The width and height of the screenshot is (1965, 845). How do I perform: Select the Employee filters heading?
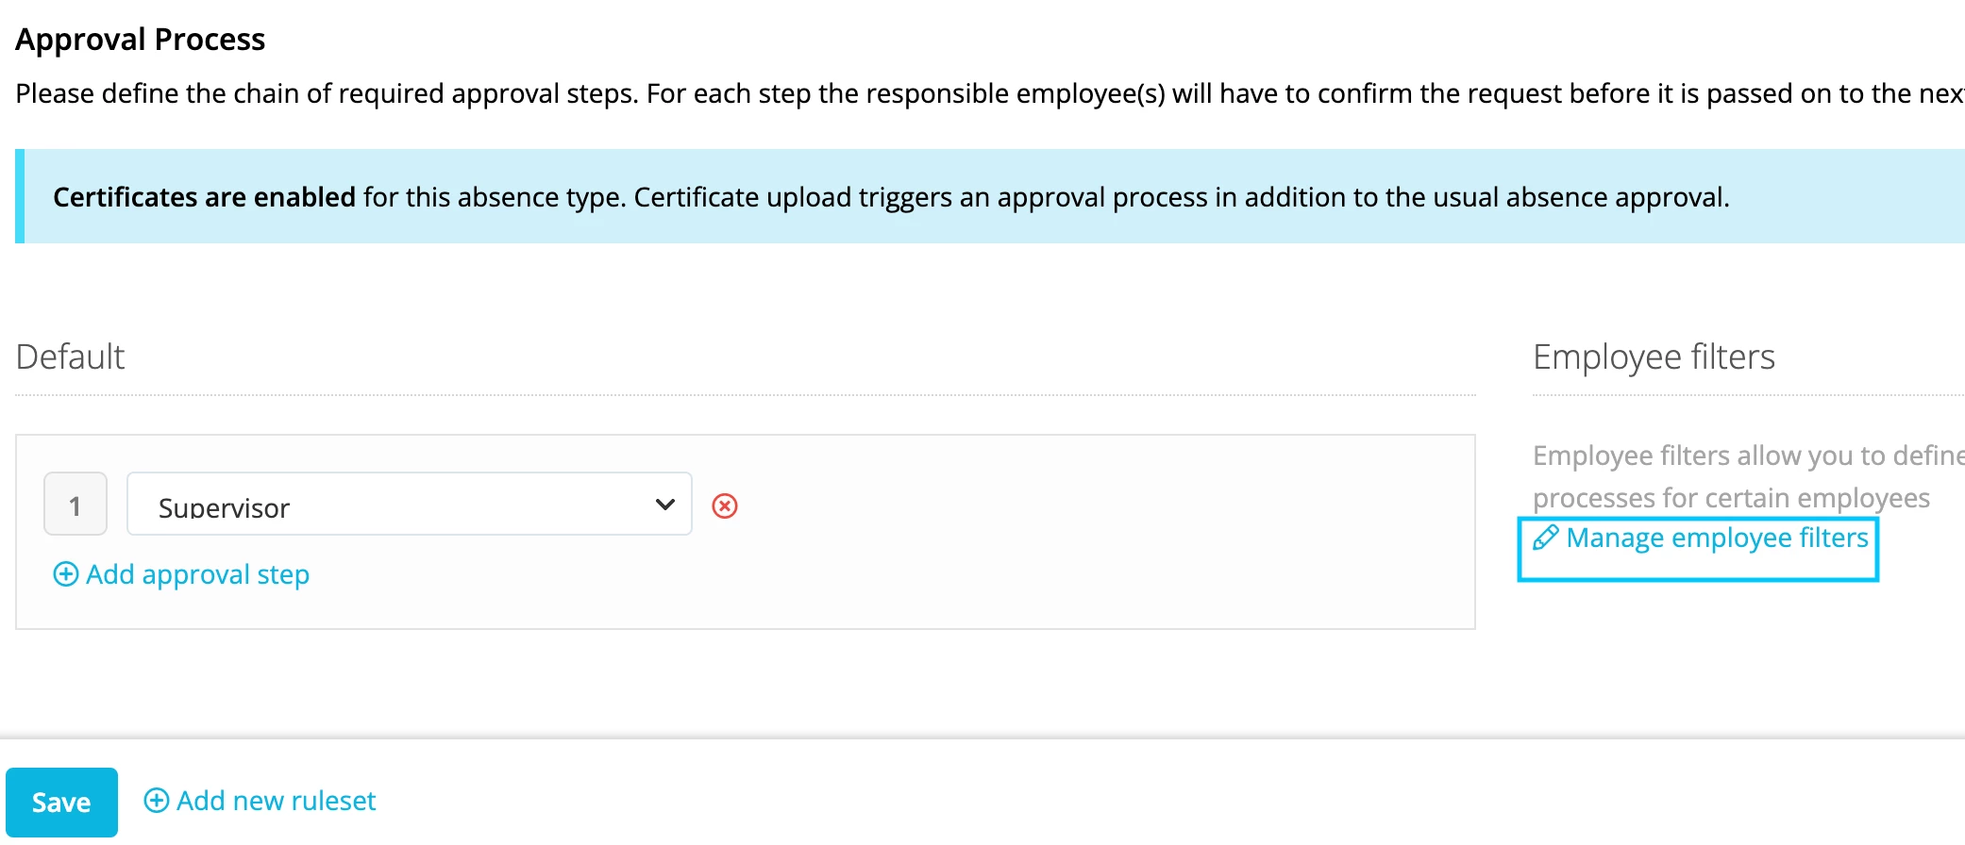coord(1654,357)
